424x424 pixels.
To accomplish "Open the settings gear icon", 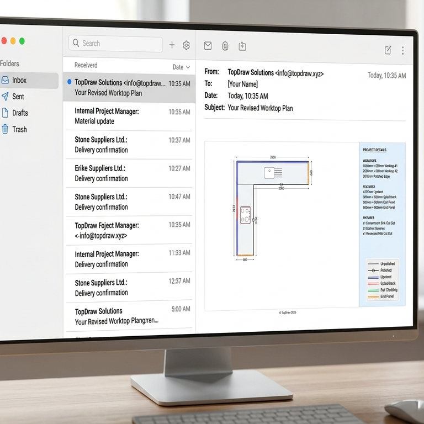I will pyautogui.click(x=186, y=45).
